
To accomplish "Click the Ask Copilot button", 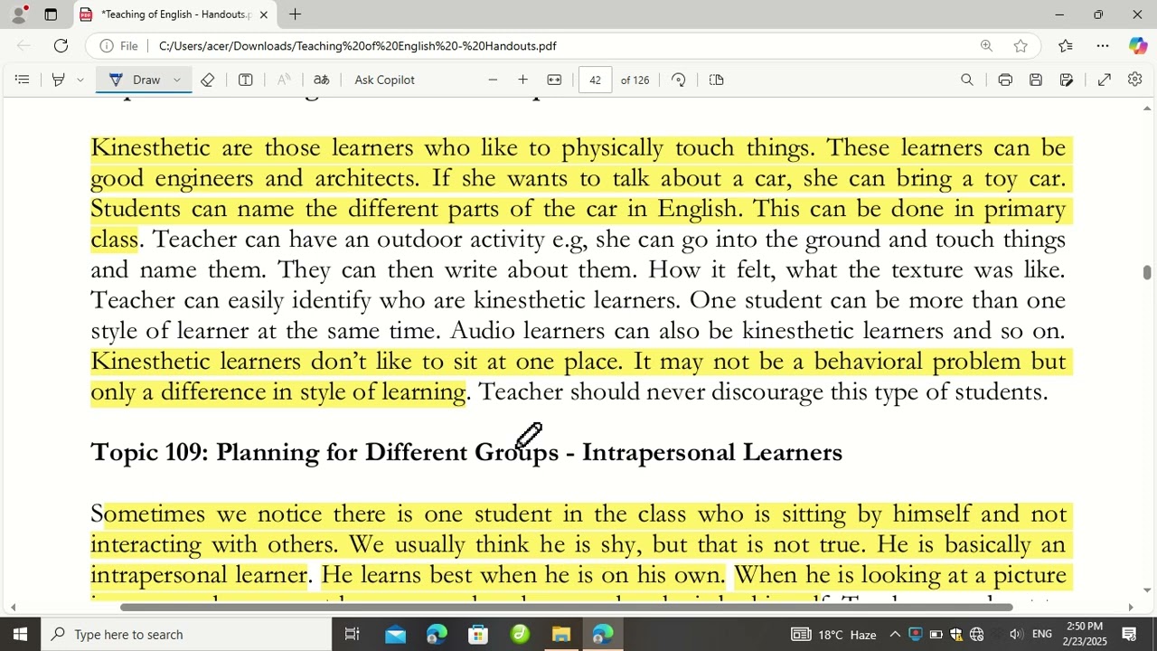I will pyautogui.click(x=385, y=80).
